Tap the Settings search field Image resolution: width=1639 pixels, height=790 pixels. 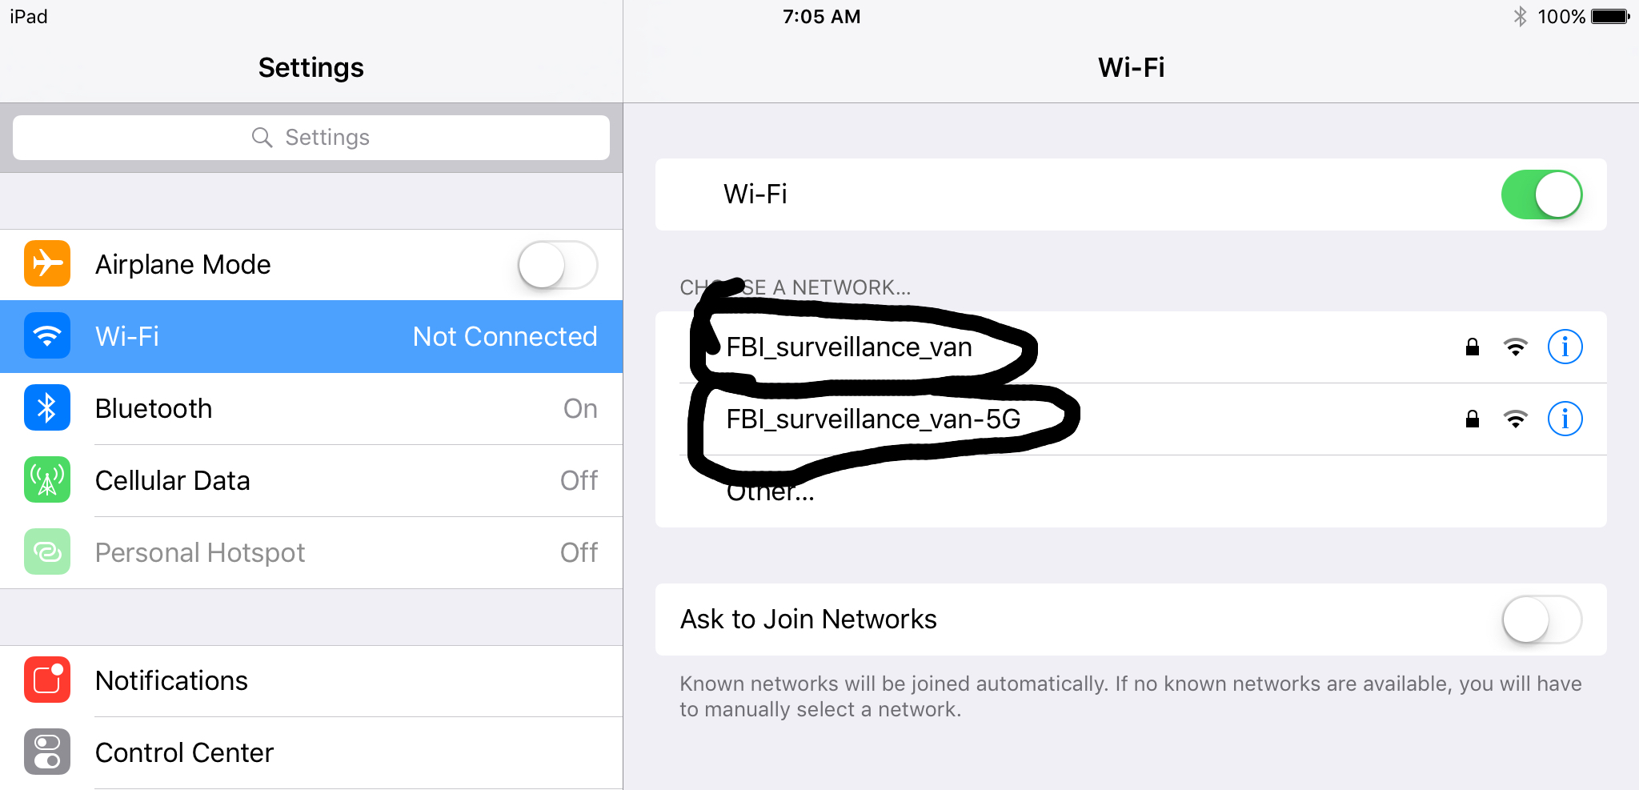311,138
